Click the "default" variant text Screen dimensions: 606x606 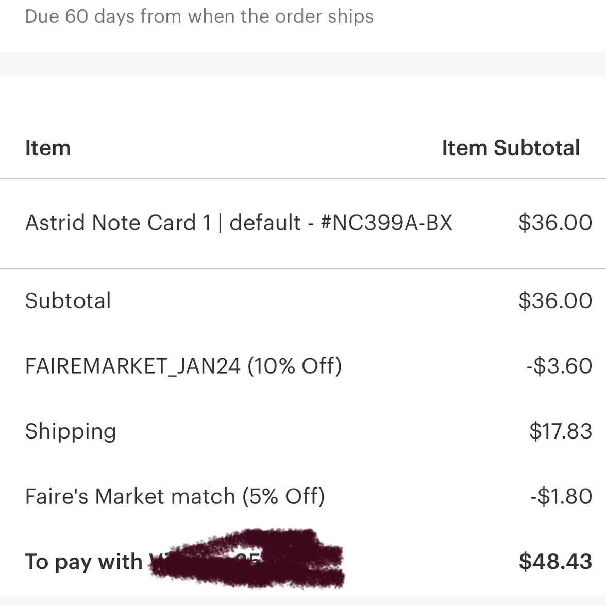coord(265,223)
